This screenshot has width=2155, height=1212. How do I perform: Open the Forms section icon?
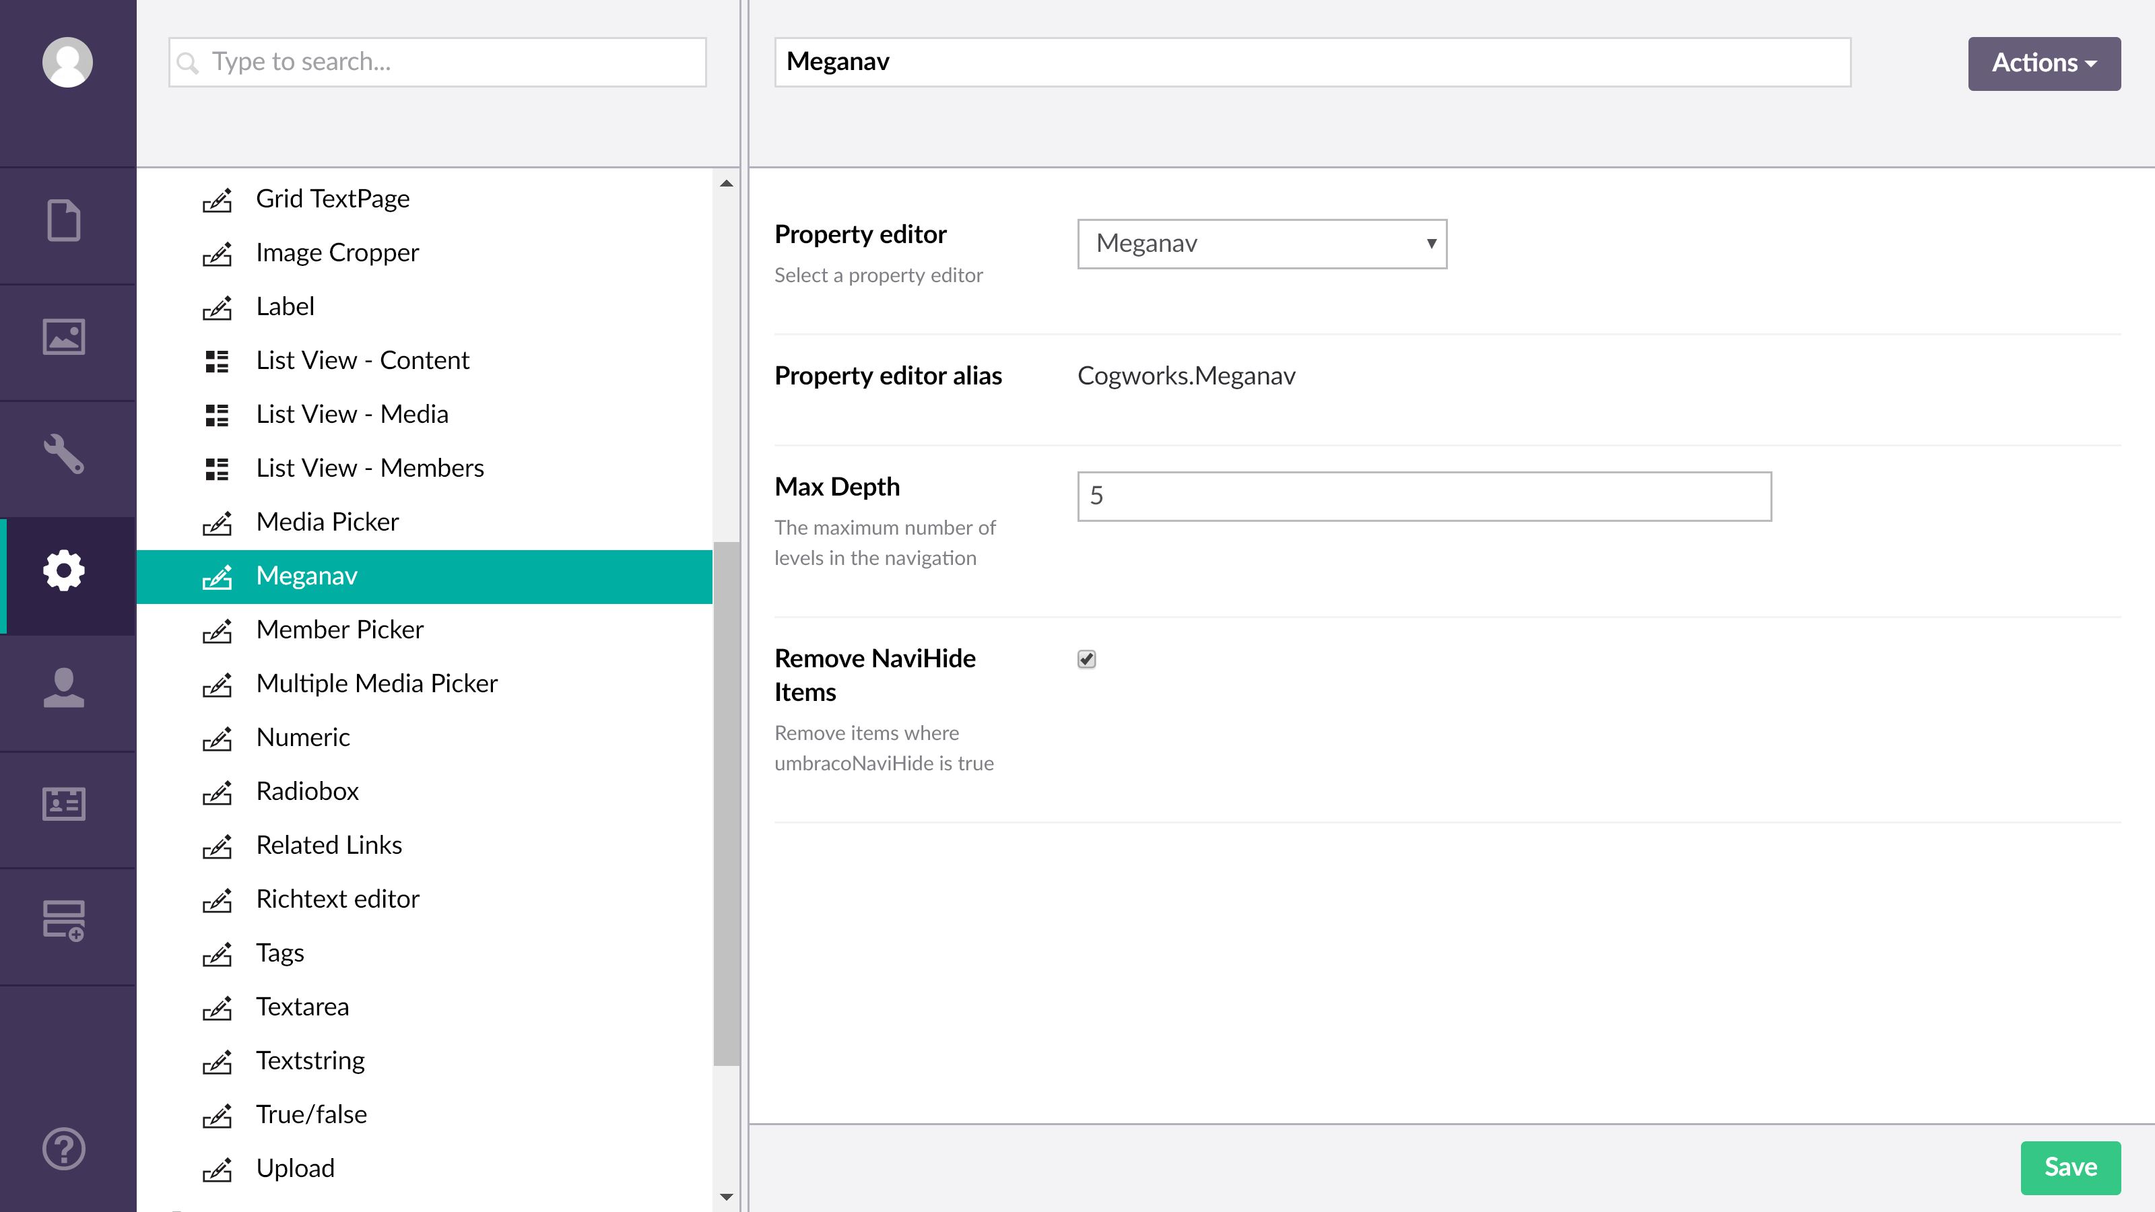click(x=63, y=920)
